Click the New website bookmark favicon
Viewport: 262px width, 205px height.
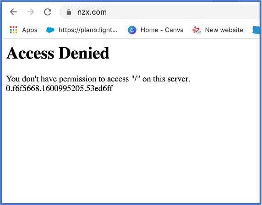point(196,30)
